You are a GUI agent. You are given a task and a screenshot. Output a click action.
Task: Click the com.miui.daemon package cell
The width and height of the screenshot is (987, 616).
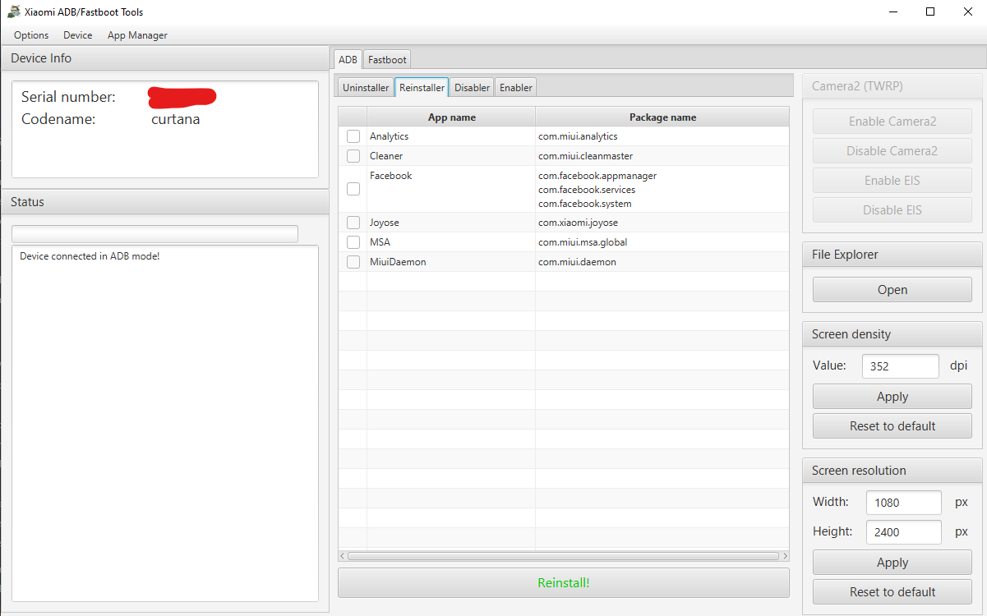coord(662,262)
